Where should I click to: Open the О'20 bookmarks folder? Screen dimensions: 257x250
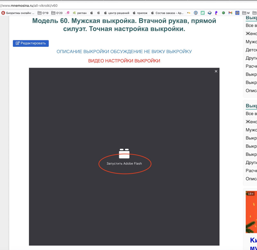click(57, 13)
